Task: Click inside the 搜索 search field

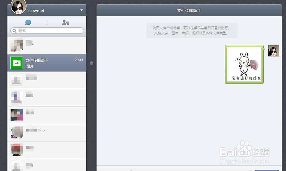Action: point(46,30)
